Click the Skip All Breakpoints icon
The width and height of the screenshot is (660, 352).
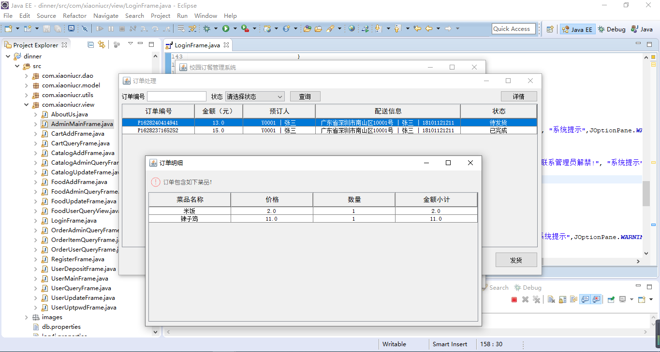[x=85, y=29]
